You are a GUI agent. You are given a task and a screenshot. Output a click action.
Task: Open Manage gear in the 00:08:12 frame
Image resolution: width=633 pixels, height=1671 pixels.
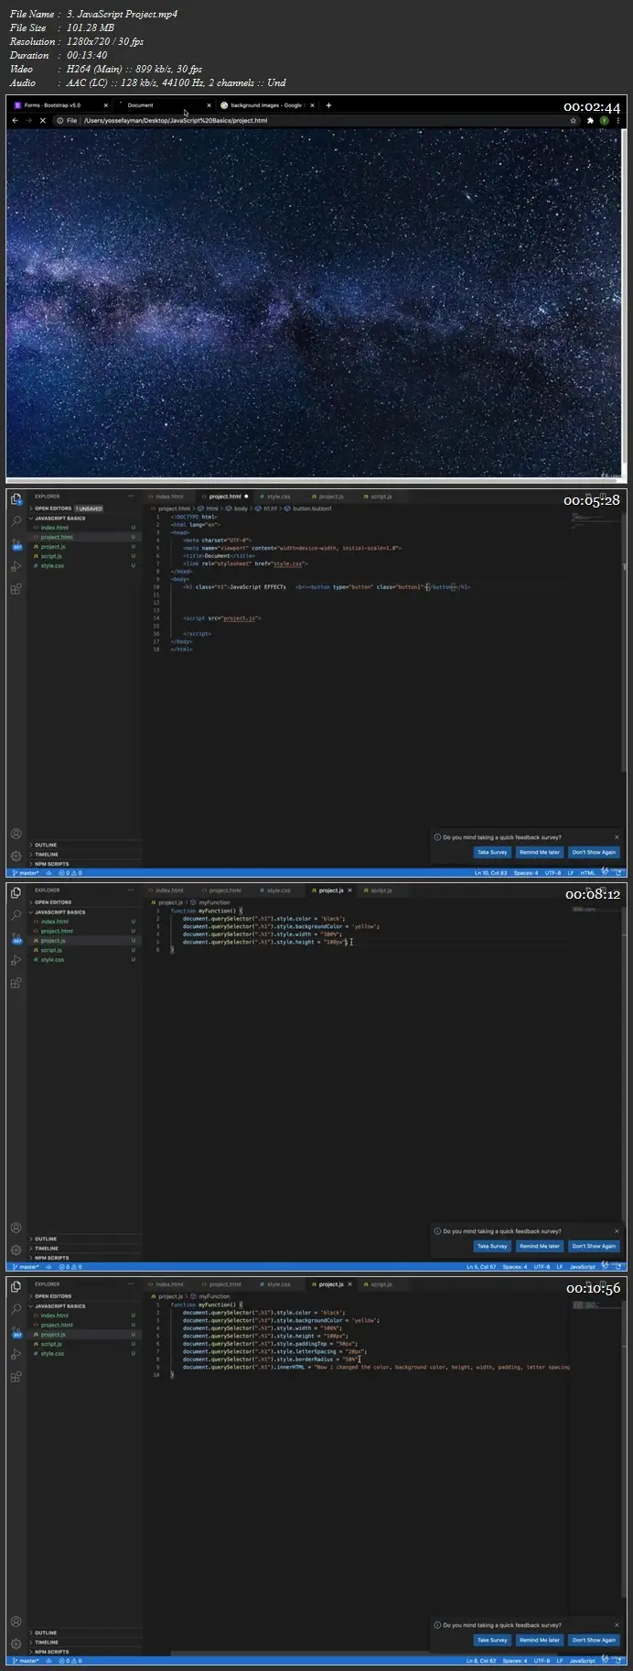pos(16,1250)
